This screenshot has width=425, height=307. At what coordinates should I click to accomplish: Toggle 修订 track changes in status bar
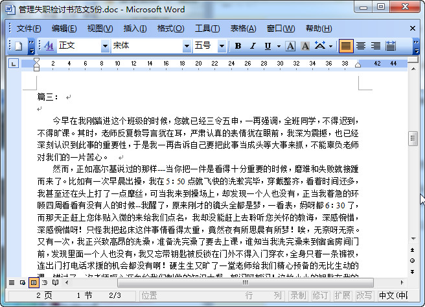pyautogui.click(x=320, y=295)
